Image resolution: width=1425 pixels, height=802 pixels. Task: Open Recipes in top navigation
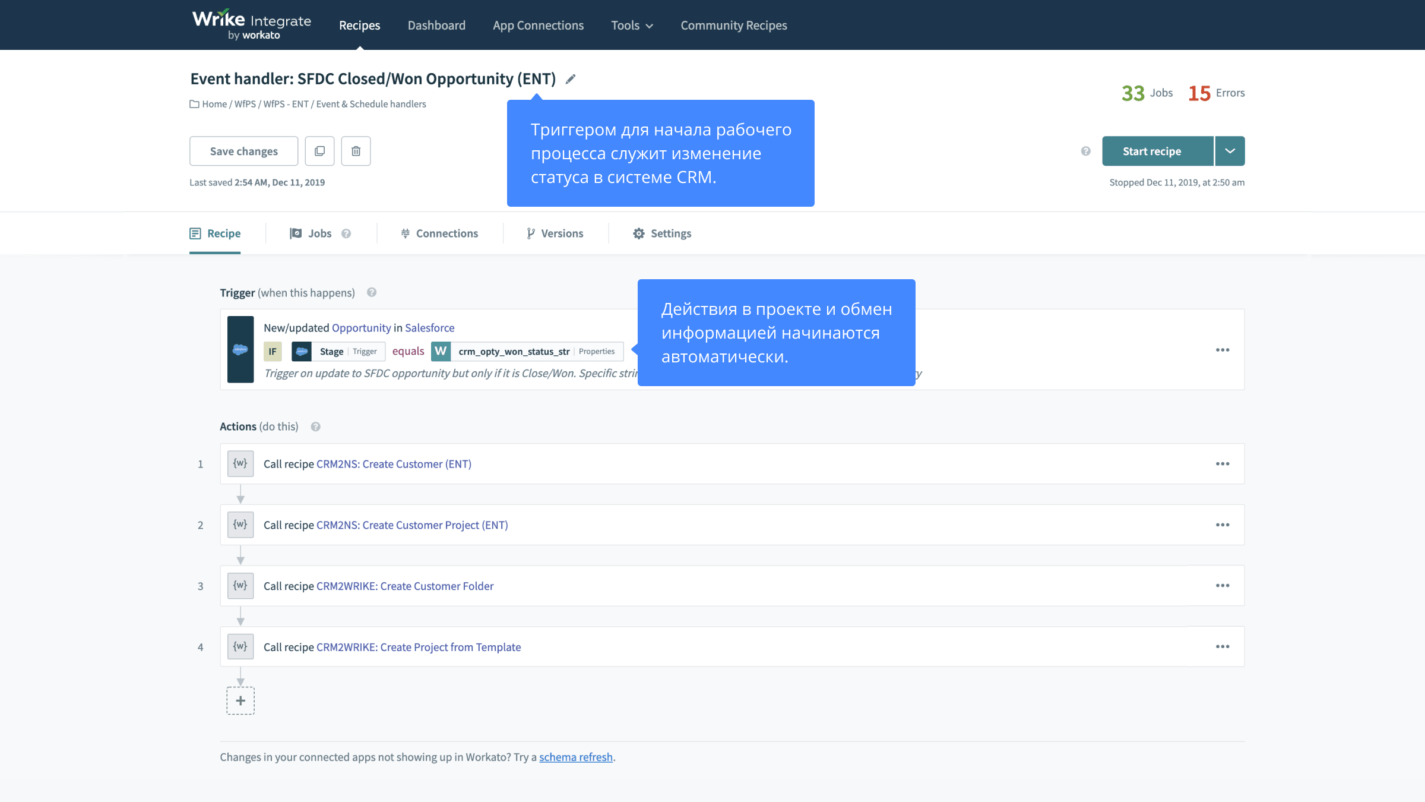(359, 25)
